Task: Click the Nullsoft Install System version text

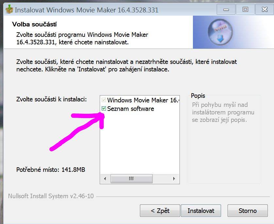Action: (x=51, y=196)
